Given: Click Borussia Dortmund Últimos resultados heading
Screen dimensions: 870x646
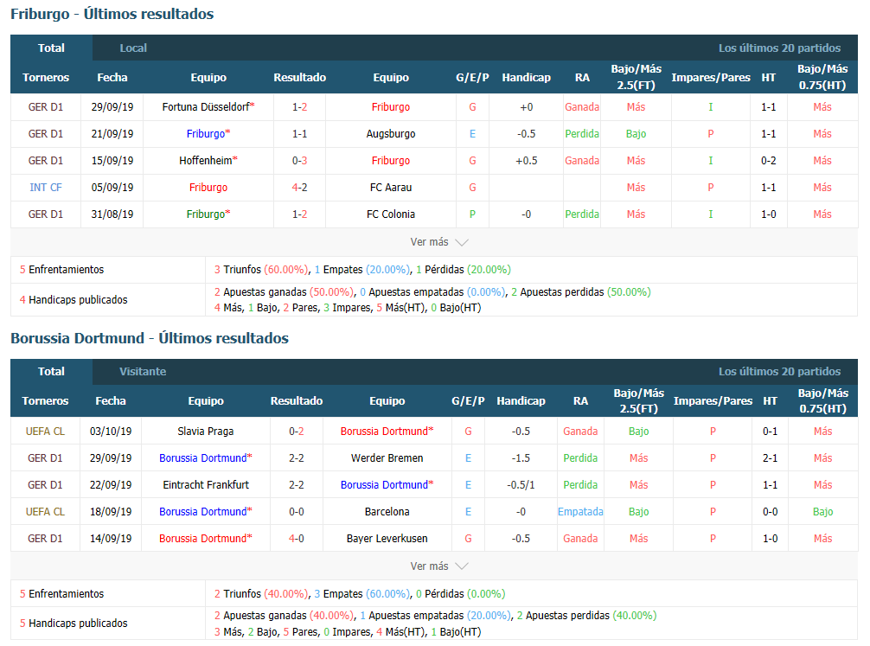Looking at the screenshot, I should point(150,338).
